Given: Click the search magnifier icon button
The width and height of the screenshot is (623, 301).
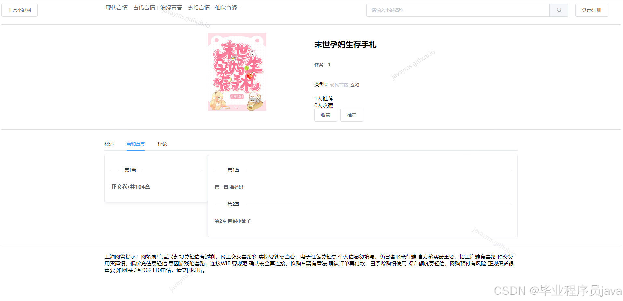Looking at the screenshot, I should (x=559, y=10).
